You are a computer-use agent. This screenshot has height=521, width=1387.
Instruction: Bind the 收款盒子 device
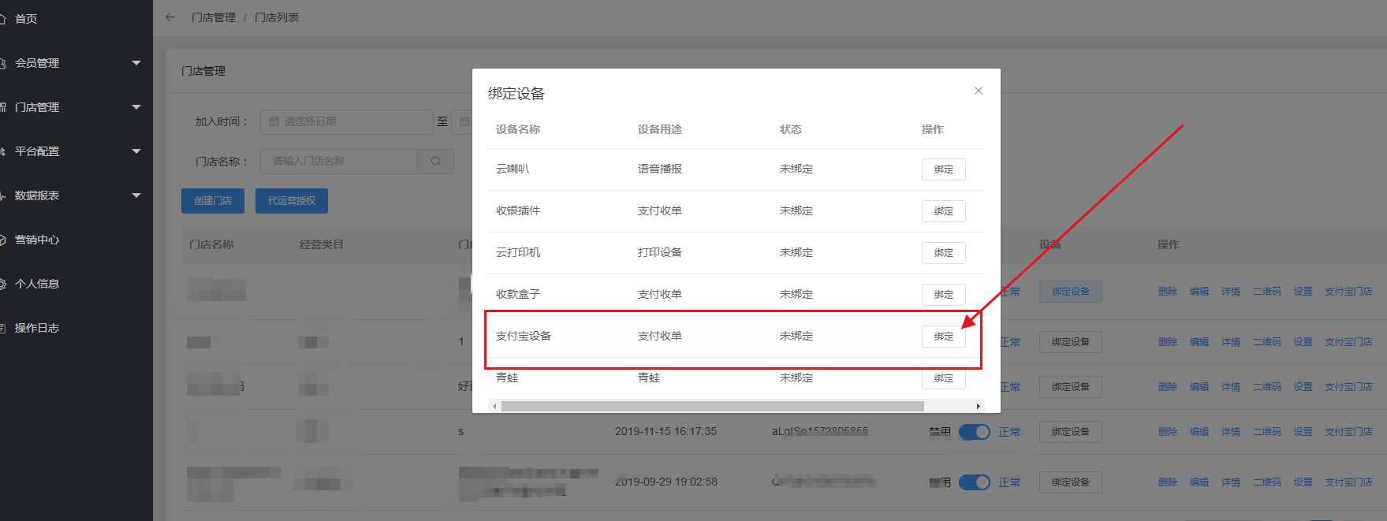coord(943,295)
